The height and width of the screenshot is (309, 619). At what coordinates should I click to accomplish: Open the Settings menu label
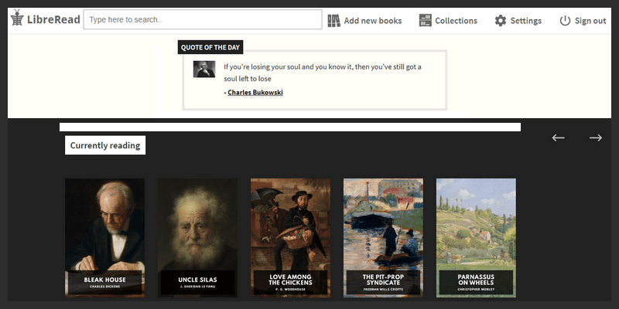tap(526, 21)
